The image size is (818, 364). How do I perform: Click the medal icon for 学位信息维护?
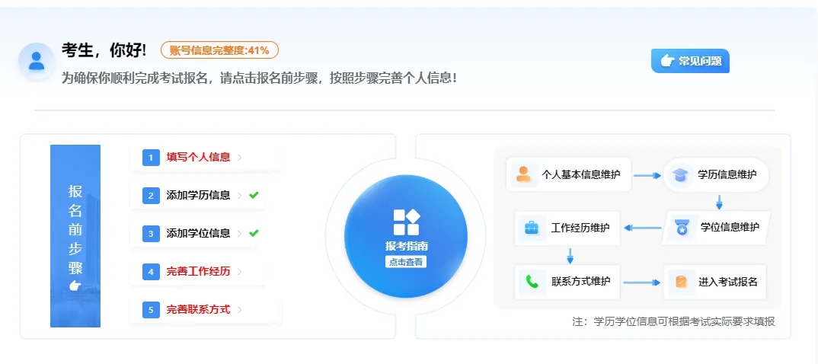(x=682, y=228)
